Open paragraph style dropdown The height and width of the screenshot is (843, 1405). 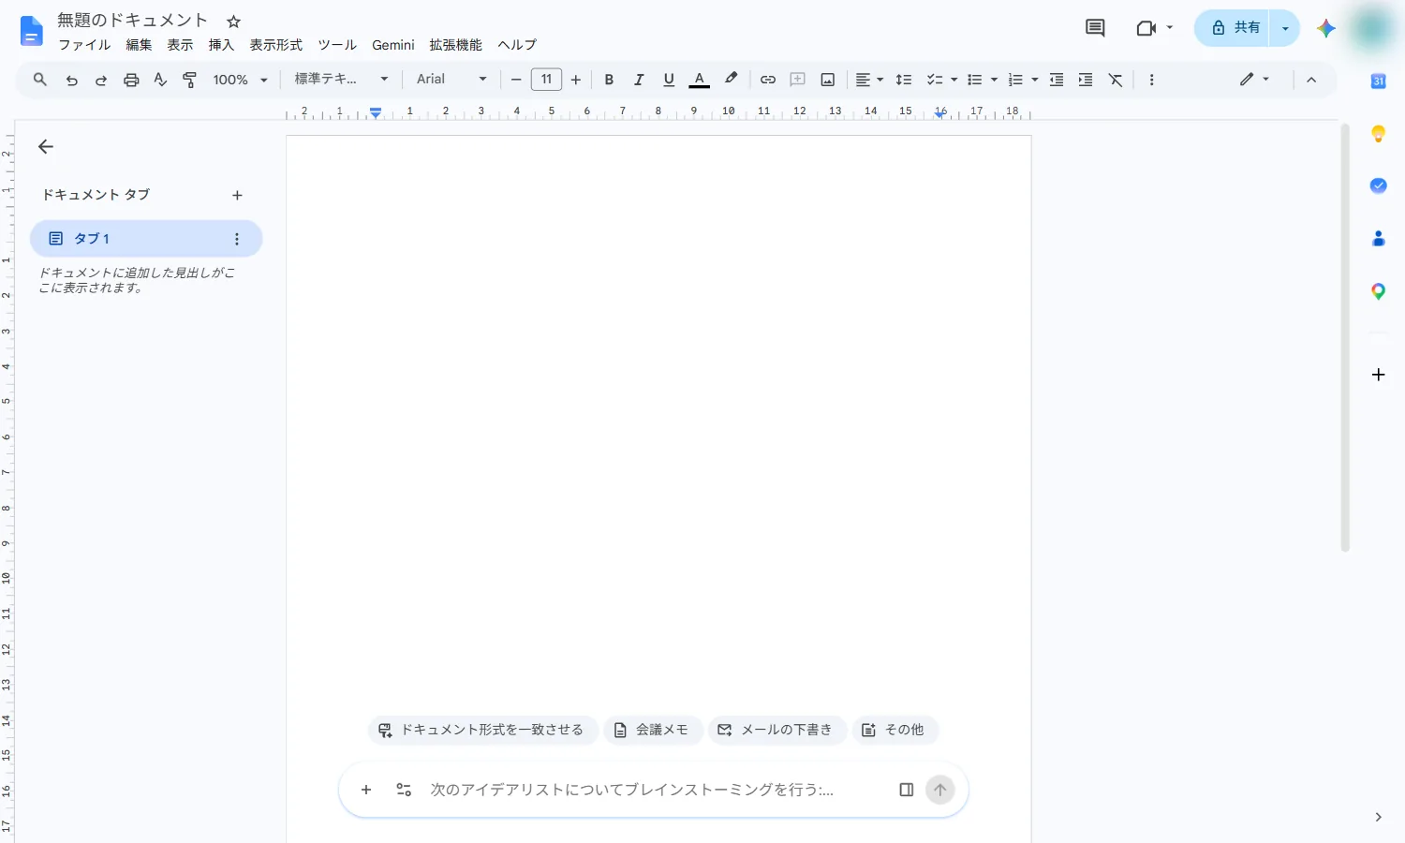click(x=341, y=80)
